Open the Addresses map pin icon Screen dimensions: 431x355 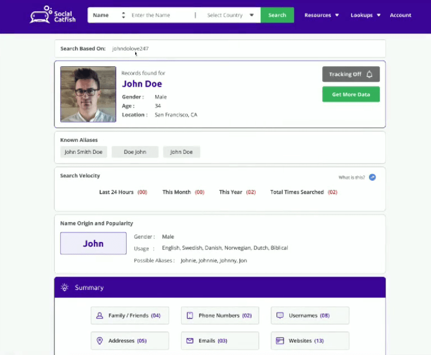(x=100, y=340)
